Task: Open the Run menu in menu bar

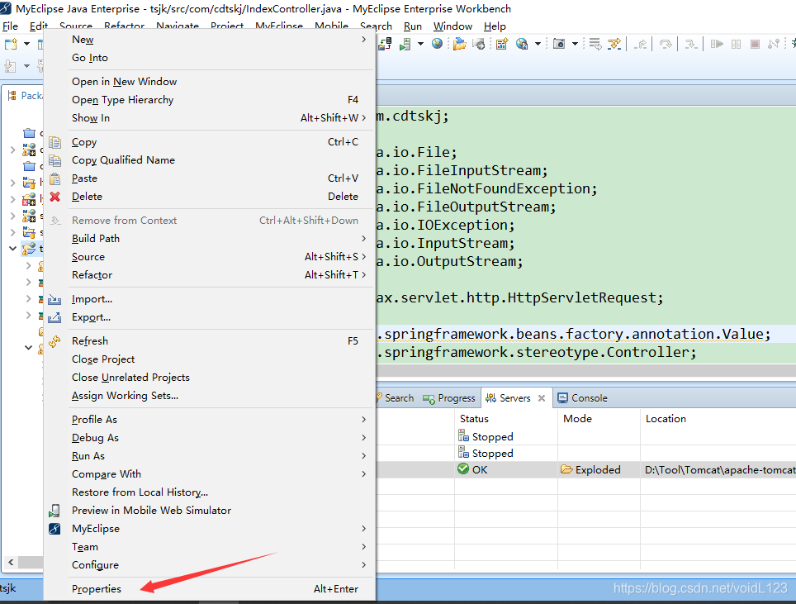Action: (413, 26)
